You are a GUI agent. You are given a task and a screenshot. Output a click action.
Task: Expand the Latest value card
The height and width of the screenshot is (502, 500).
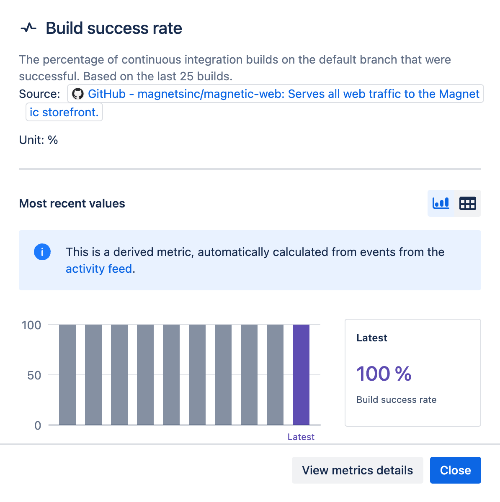pos(412,372)
